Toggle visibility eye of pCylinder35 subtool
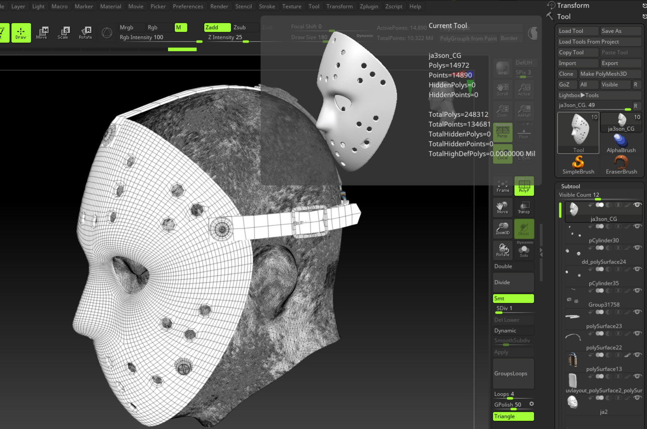Viewport: 647px width, 429px height. click(x=637, y=269)
